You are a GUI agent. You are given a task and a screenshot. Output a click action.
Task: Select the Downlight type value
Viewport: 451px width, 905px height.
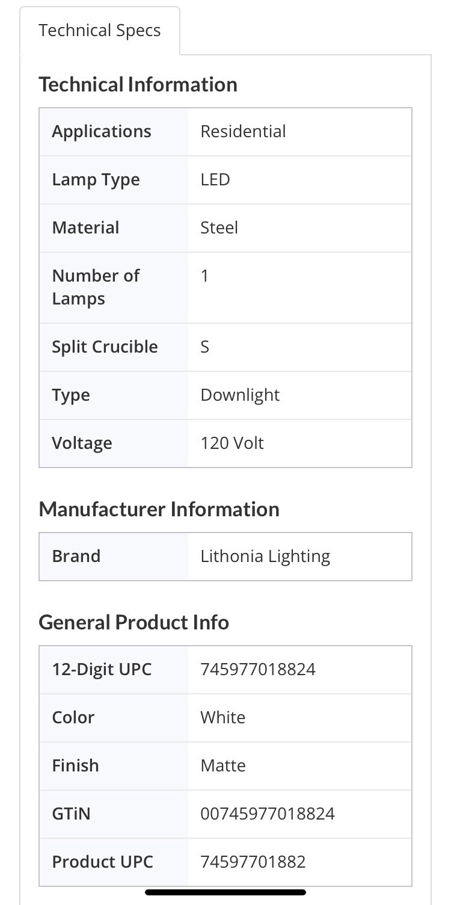pyautogui.click(x=240, y=395)
